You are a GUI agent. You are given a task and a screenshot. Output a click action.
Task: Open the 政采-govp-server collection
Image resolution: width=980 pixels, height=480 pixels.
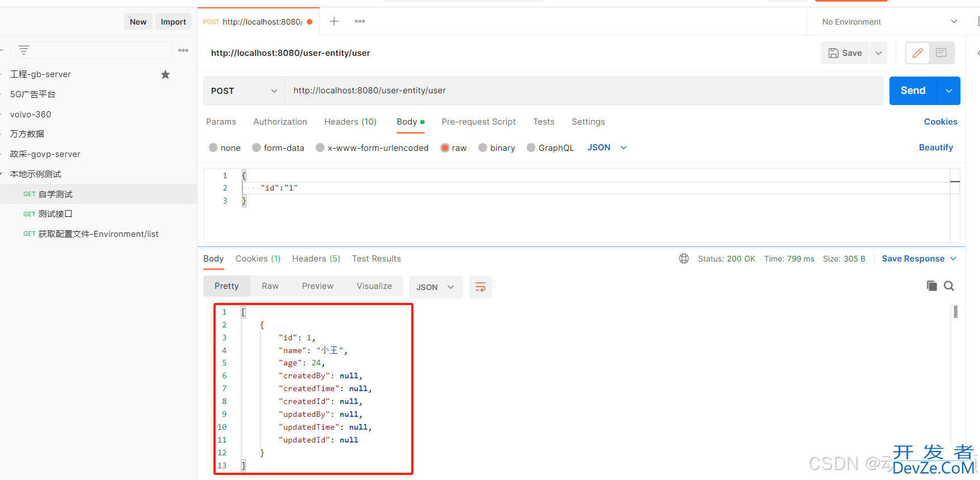[x=45, y=154]
